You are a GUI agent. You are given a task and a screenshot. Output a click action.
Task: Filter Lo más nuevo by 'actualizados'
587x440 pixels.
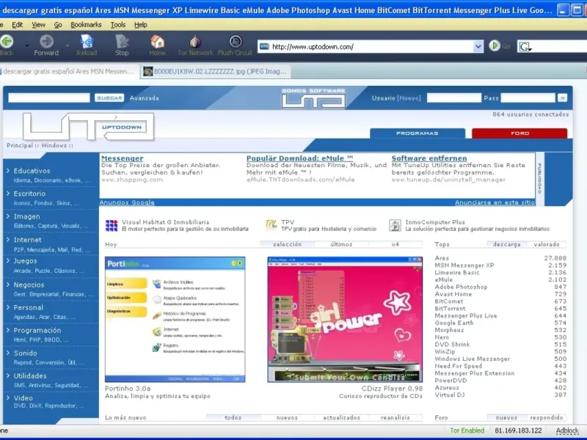341,417
